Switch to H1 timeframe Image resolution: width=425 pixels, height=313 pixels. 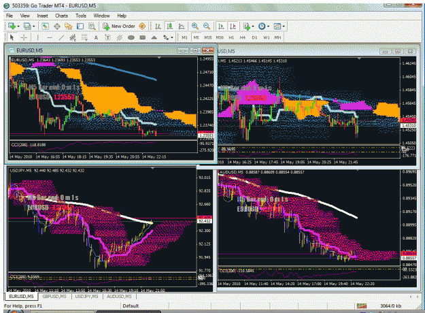point(231,37)
